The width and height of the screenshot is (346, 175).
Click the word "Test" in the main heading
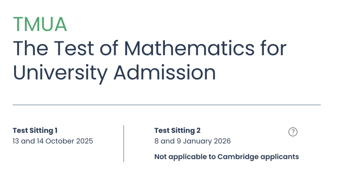pos(74,48)
